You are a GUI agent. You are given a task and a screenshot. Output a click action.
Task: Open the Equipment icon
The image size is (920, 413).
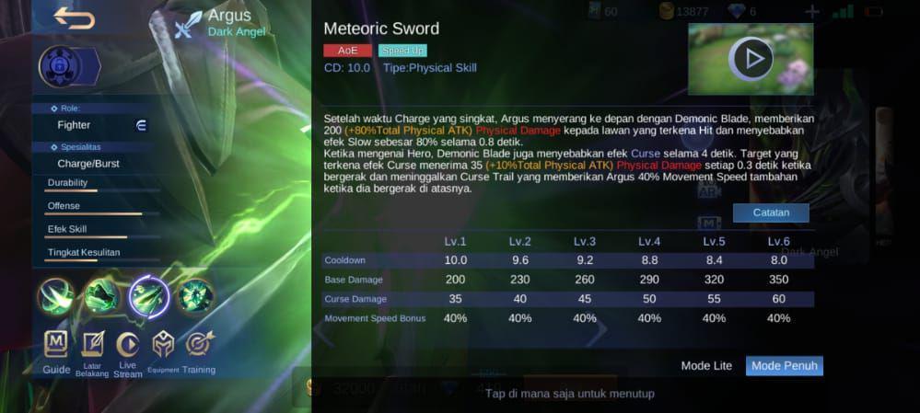[x=163, y=352]
